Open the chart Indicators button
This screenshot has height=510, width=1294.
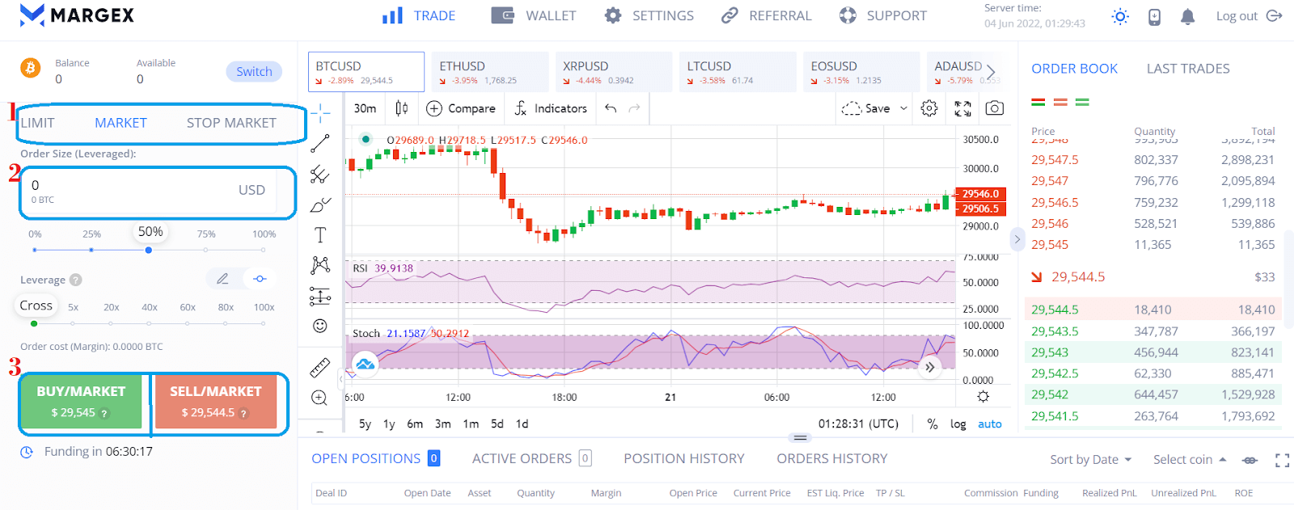click(x=550, y=108)
